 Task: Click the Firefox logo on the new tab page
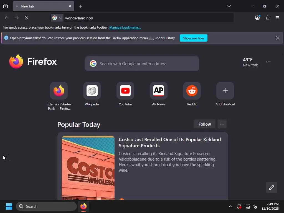tap(33, 62)
